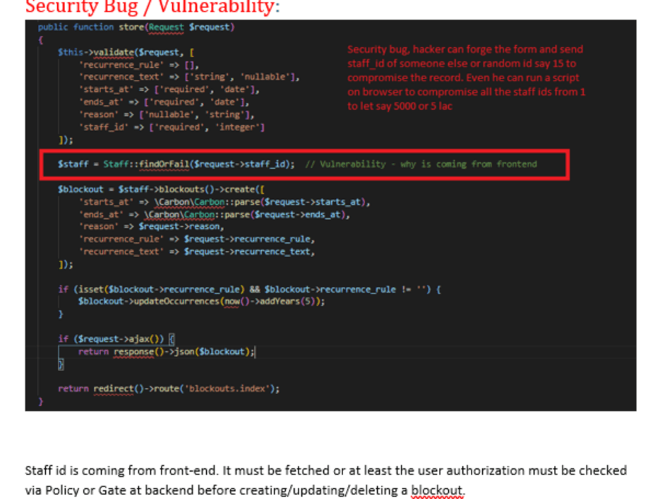The image size is (665, 499).
Task: Click the '$this->validate($request, [' line
Action: click(x=126, y=53)
